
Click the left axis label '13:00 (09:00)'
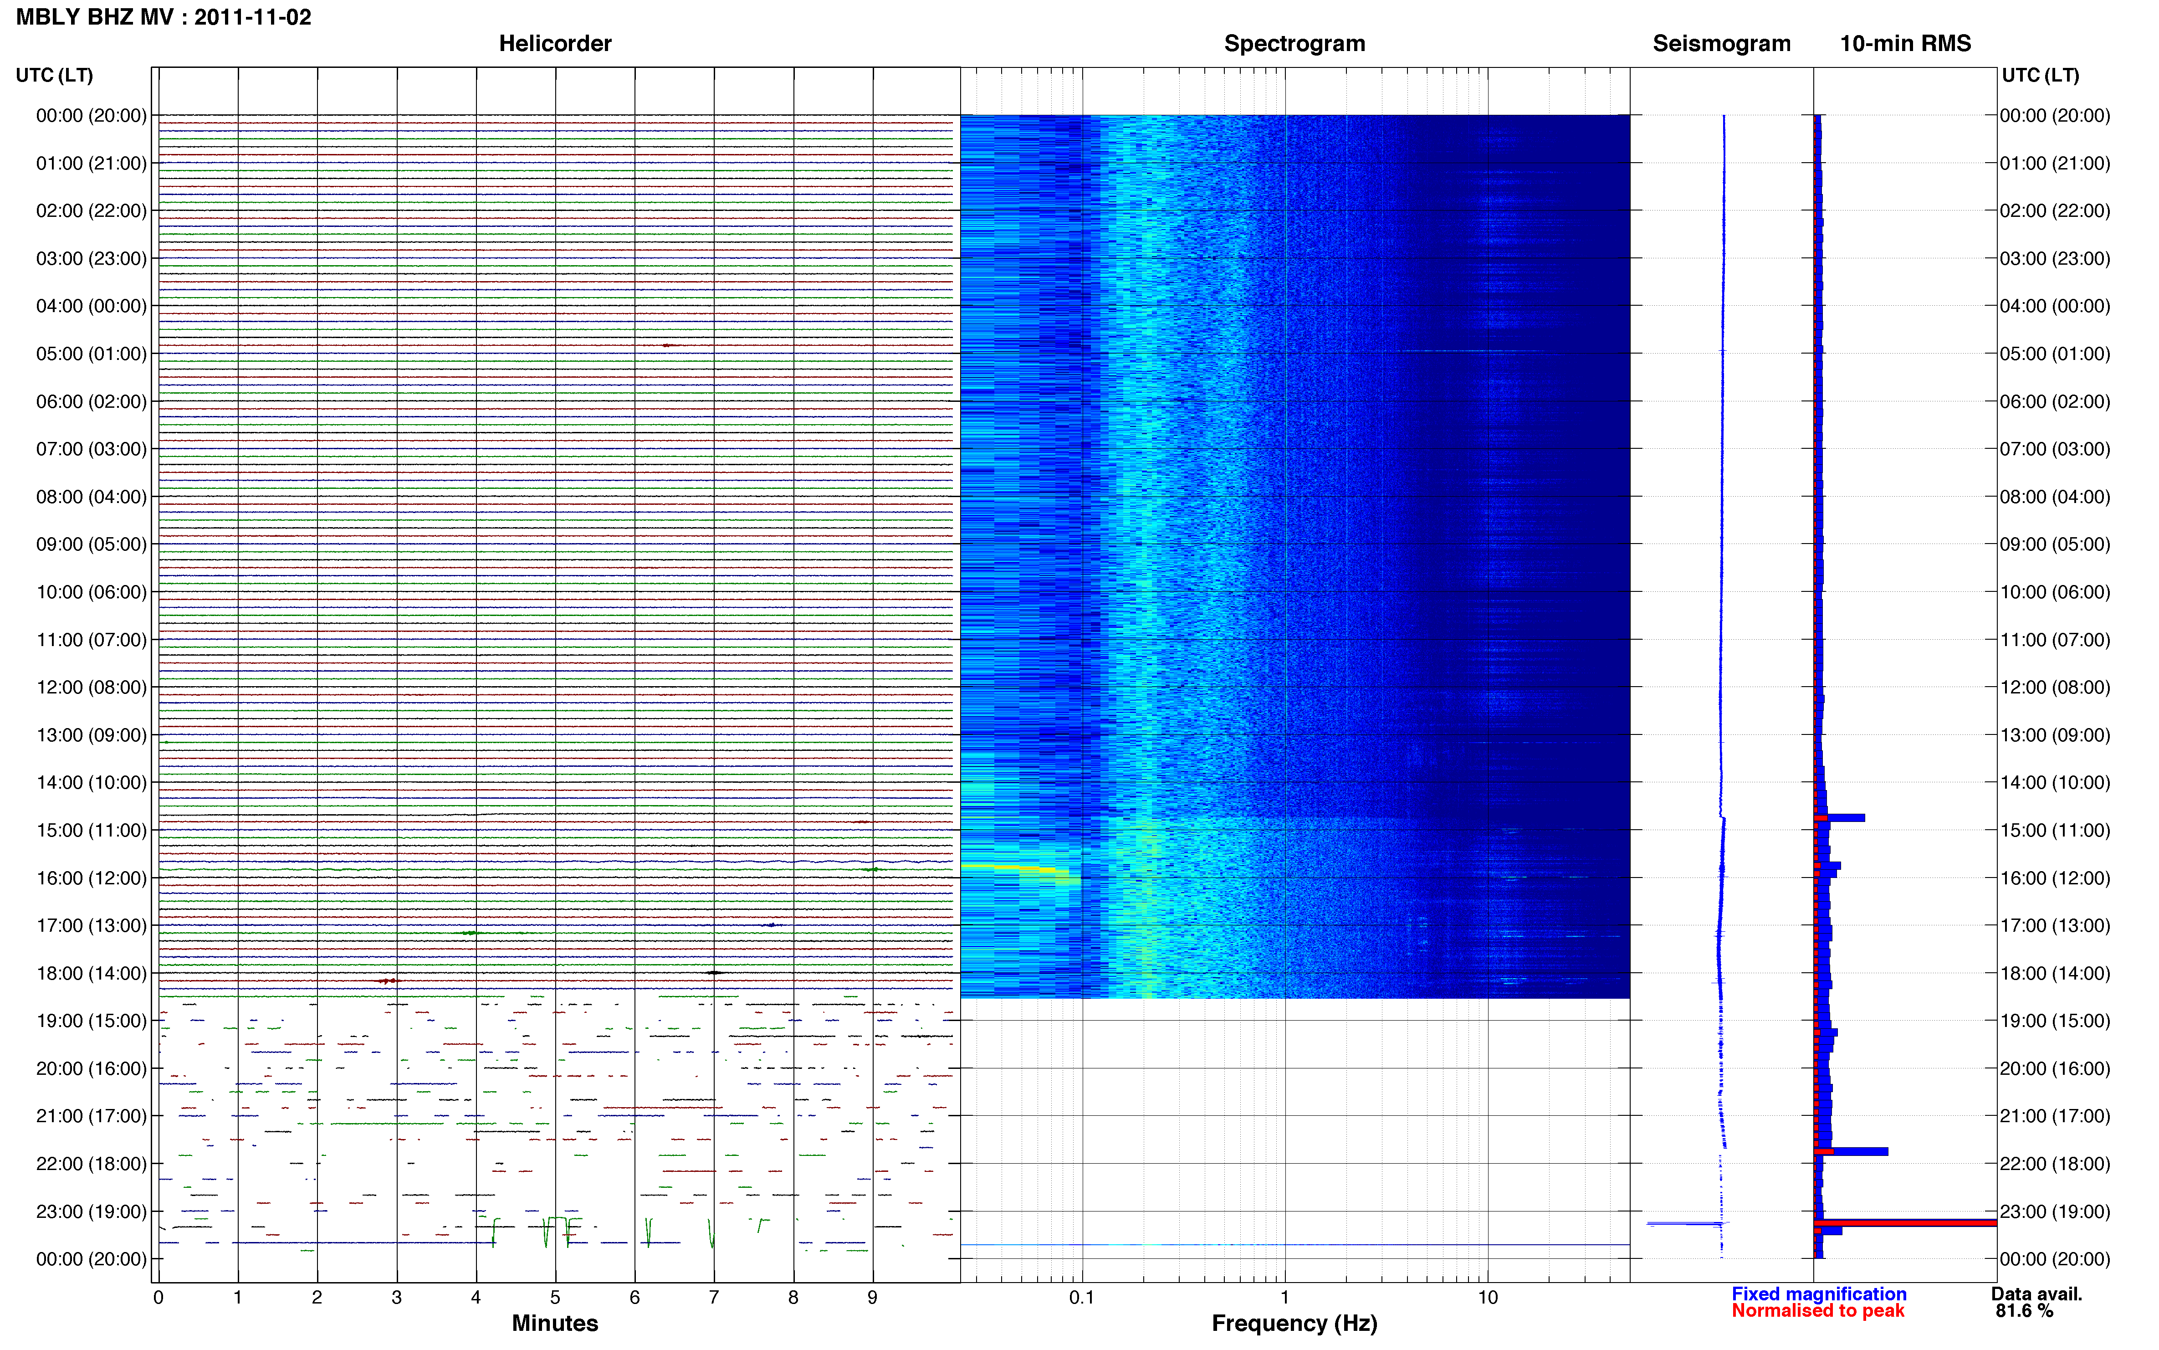coord(91,735)
